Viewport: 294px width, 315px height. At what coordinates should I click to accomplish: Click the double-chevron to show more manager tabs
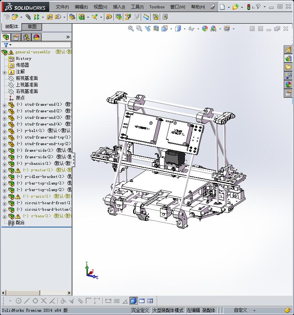tap(68, 37)
